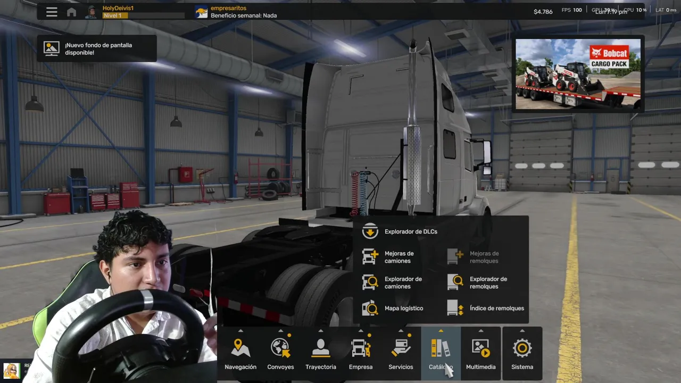The height and width of the screenshot is (383, 681).
Task: Click Beneficio semanal: Nada text
Action: 244,15
